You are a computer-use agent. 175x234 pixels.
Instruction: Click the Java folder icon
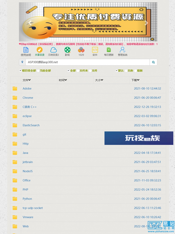point(15,153)
